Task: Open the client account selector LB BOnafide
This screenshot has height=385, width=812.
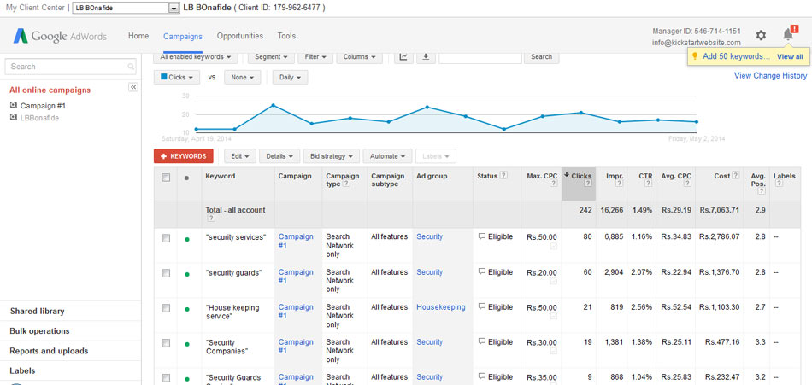Action: click(126, 8)
